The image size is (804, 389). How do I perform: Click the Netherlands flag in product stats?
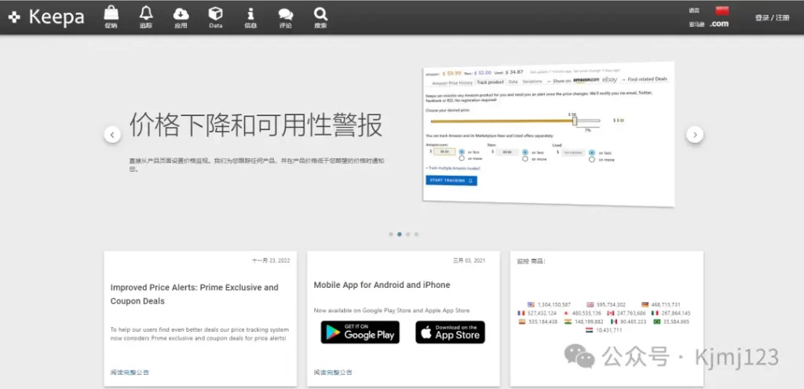tap(589, 330)
